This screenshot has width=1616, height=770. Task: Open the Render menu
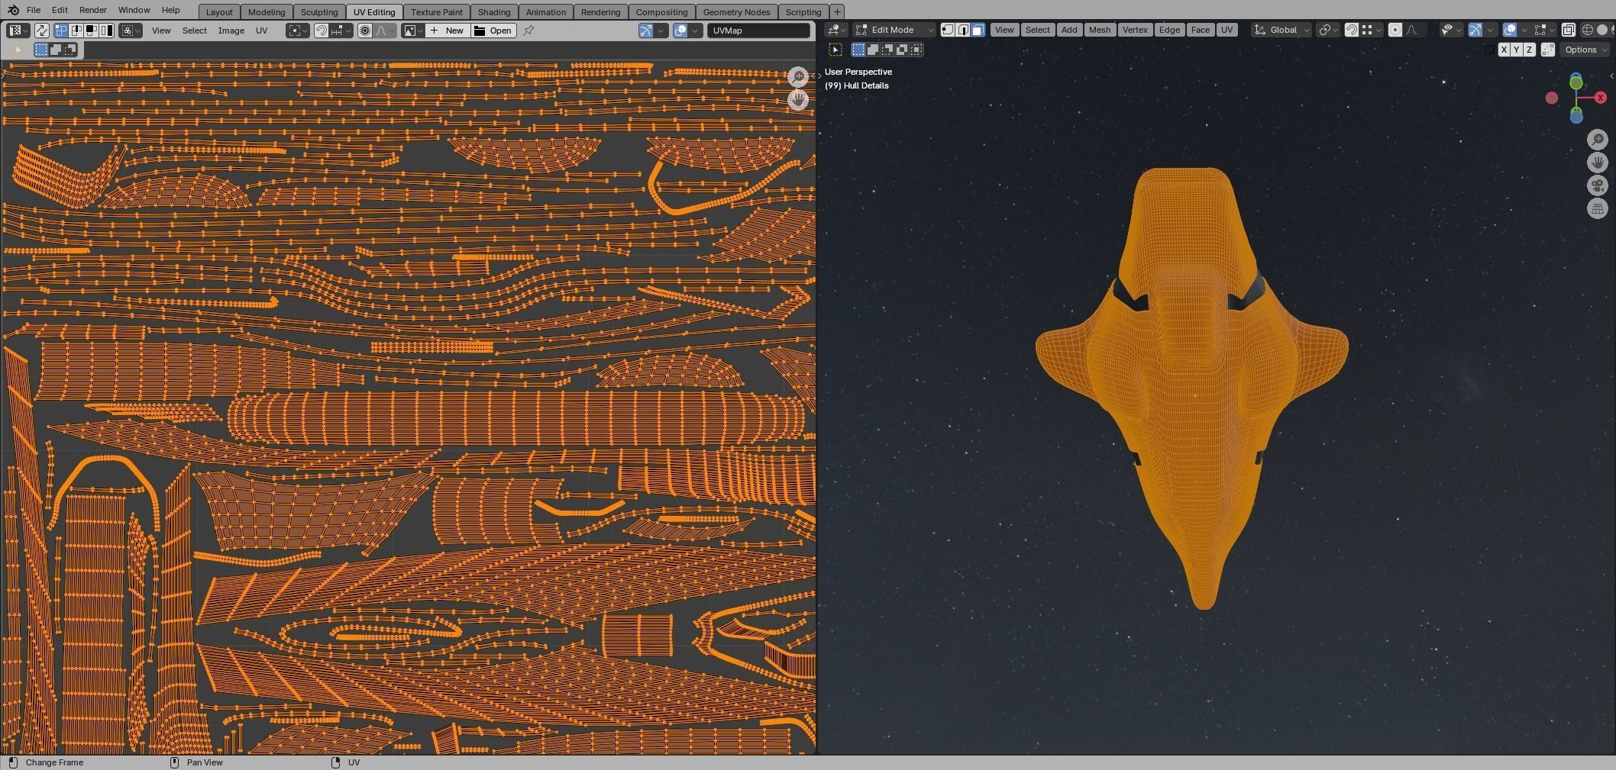[x=93, y=10]
